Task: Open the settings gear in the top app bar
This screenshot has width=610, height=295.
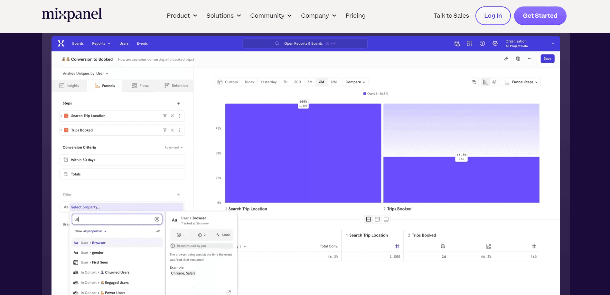Action: (495, 43)
